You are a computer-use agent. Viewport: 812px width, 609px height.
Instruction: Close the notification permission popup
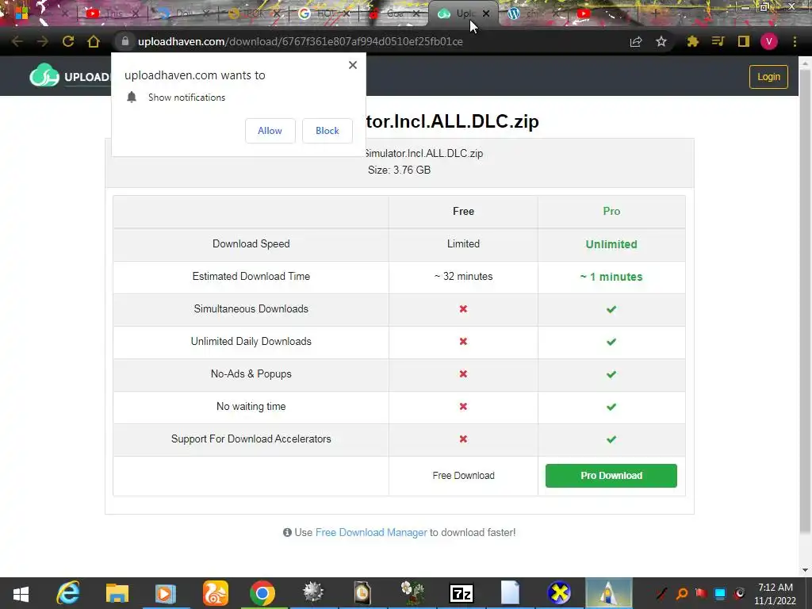353,65
